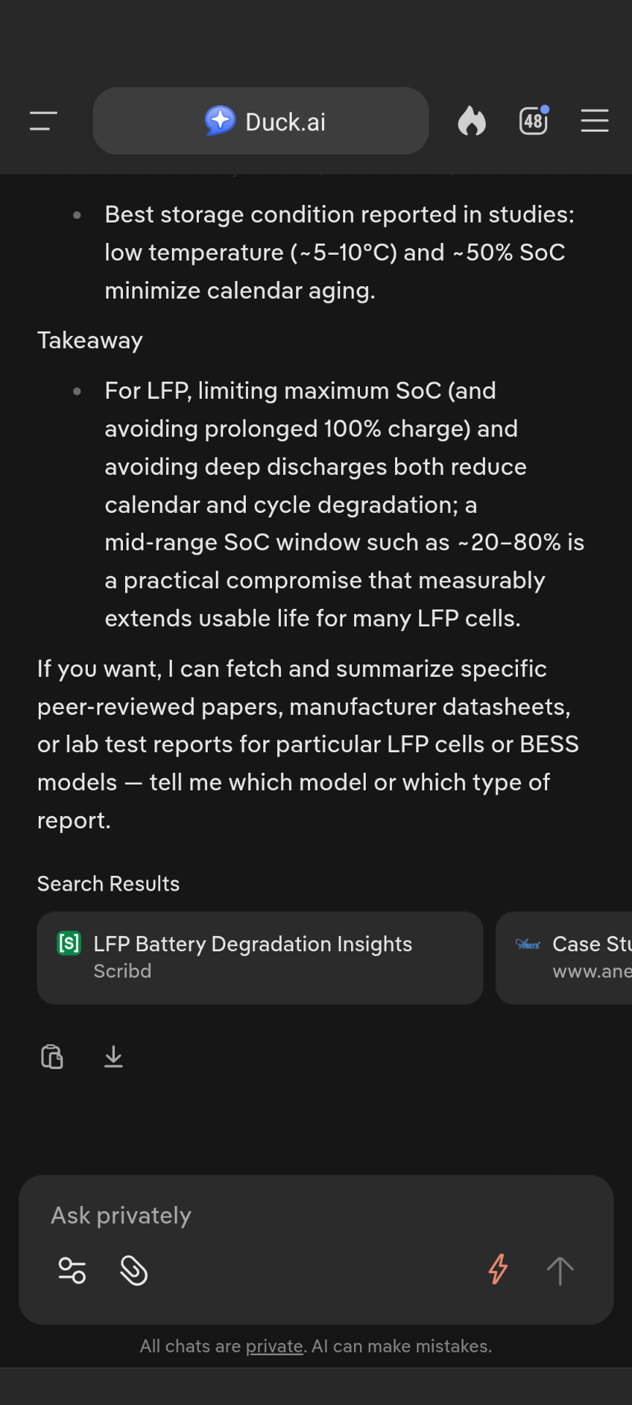Attach a file with the paperclip icon
The width and height of the screenshot is (632, 1405).
coord(134,1270)
